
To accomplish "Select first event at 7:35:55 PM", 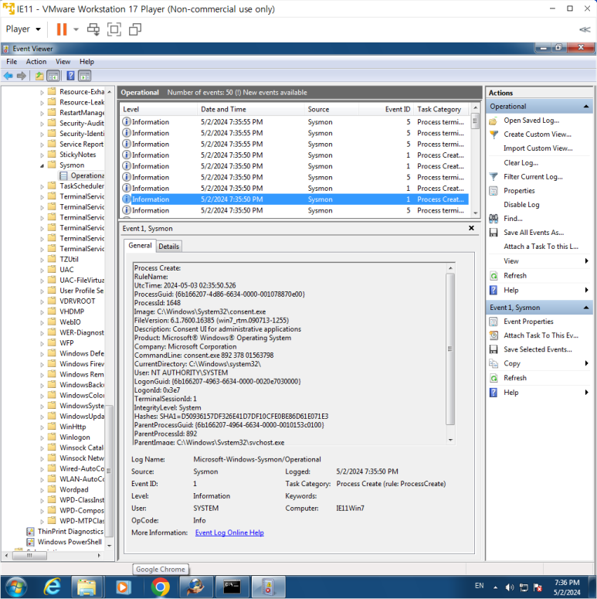I will 294,122.
